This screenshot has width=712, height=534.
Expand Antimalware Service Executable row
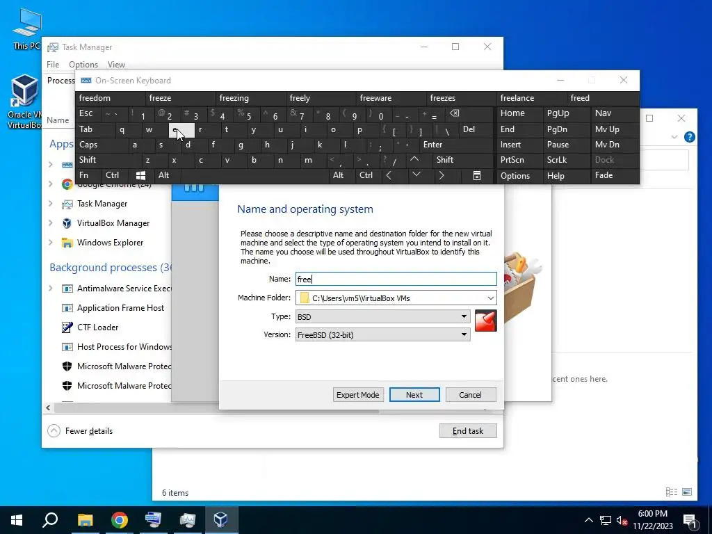pyautogui.click(x=51, y=289)
